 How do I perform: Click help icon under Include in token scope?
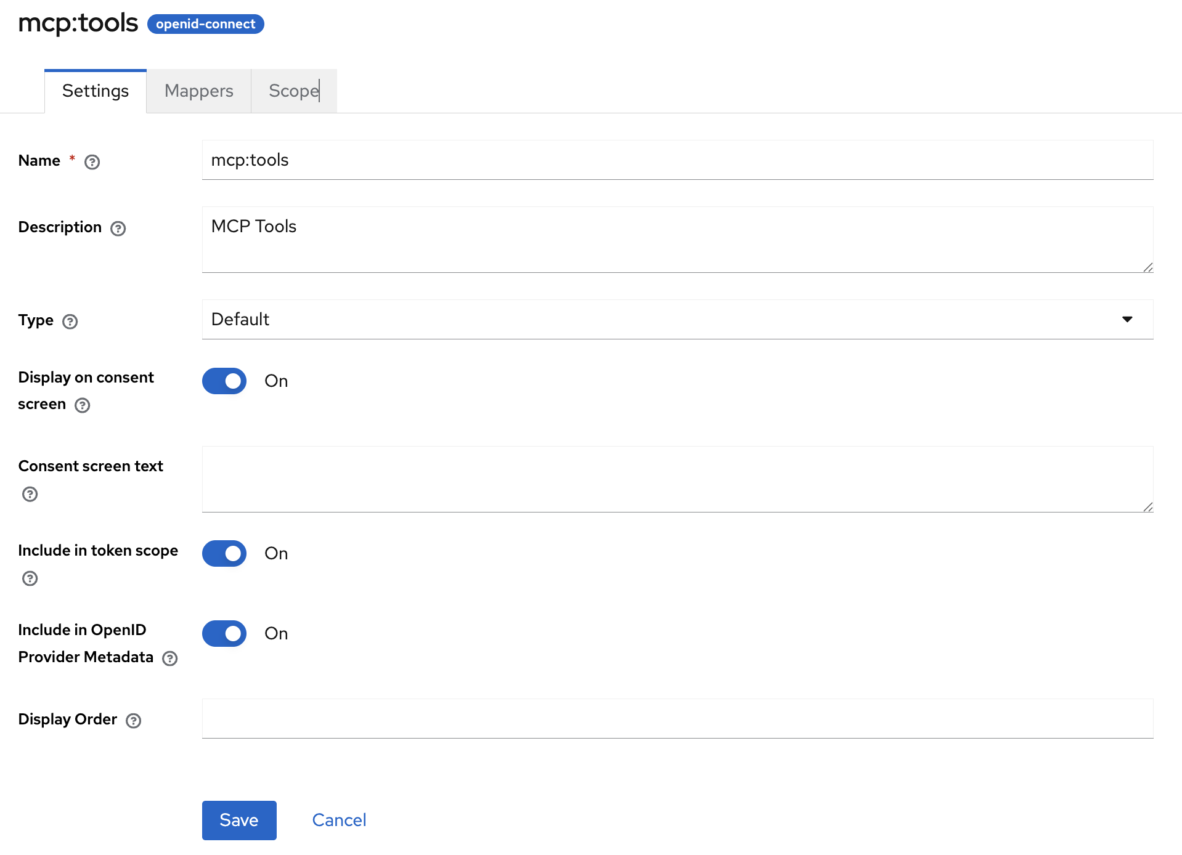[30, 578]
